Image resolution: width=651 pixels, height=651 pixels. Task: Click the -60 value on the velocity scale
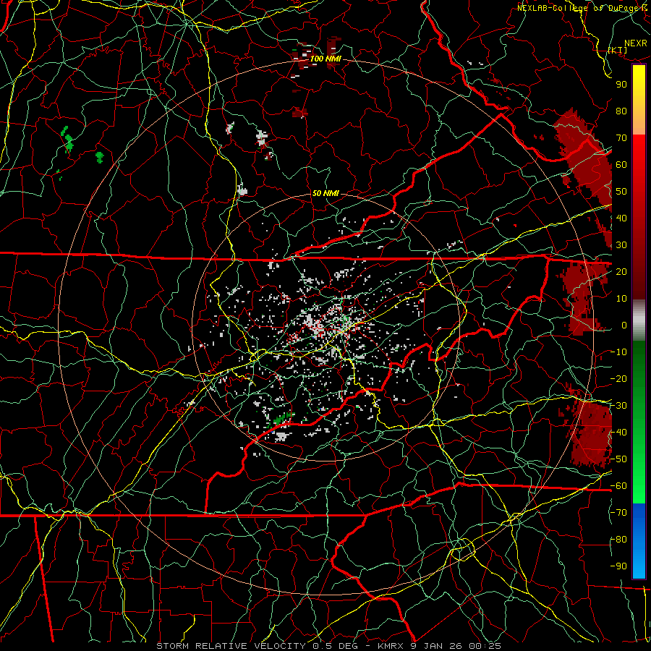(x=618, y=486)
